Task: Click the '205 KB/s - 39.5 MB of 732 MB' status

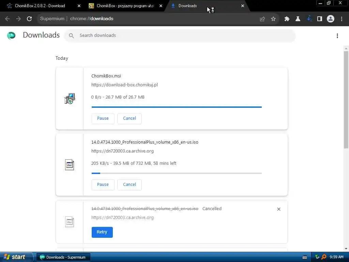Action: click(134, 163)
